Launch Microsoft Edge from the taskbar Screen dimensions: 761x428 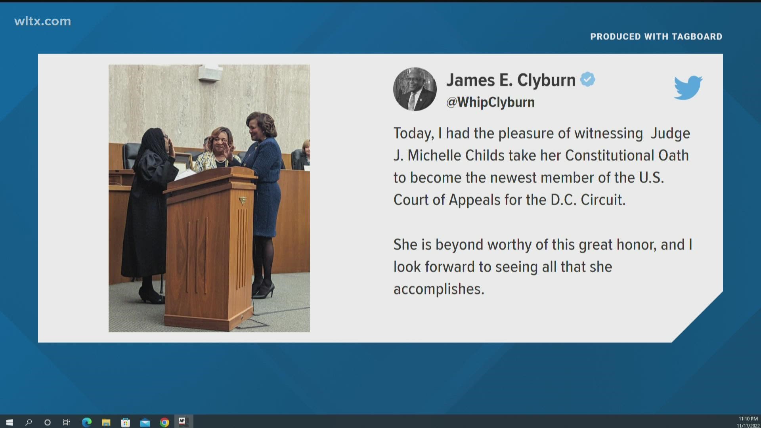pyautogui.click(x=86, y=422)
